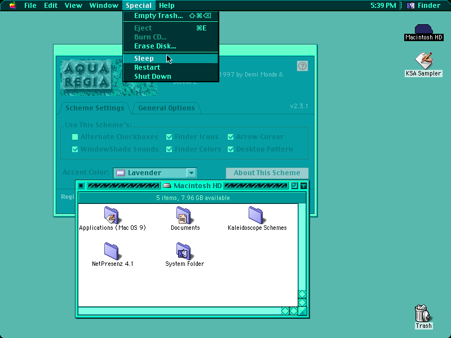Choose Sleep from the Special menu
Screen dimensions: 451x338
pyautogui.click(x=171, y=59)
